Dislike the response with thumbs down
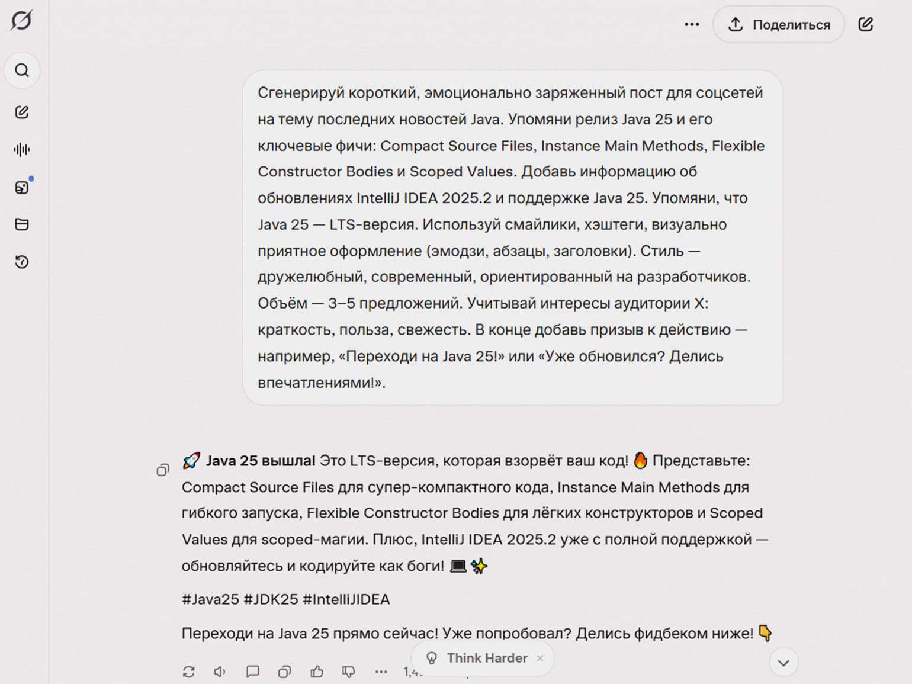912x684 pixels. pyautogui.click(x=349, y=672)
